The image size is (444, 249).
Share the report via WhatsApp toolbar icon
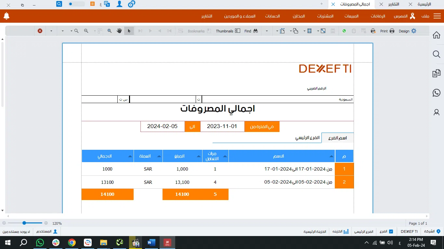coord(344,31)
